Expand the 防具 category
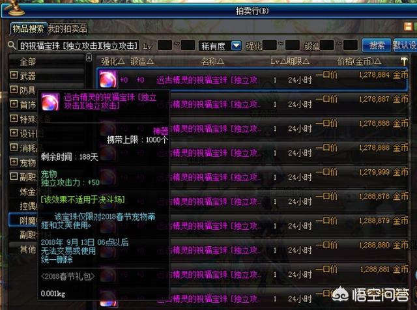The width and height of the screenshot is (417, 310). (14, 91)
